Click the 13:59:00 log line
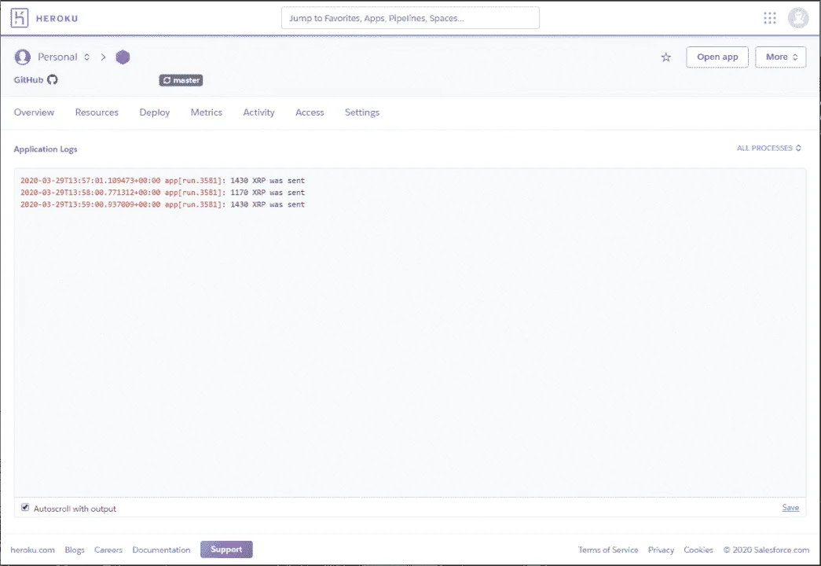 tap(163, 204)
